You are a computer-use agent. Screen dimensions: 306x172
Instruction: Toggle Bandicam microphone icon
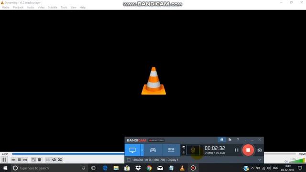click(184, 153)
